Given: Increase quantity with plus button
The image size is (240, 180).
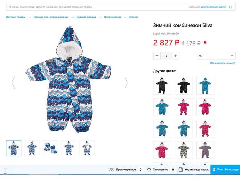Looking at the screenshot, I should (175, 56).
